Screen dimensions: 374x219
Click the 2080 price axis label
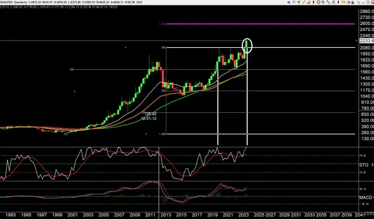[x=367, y=48]
